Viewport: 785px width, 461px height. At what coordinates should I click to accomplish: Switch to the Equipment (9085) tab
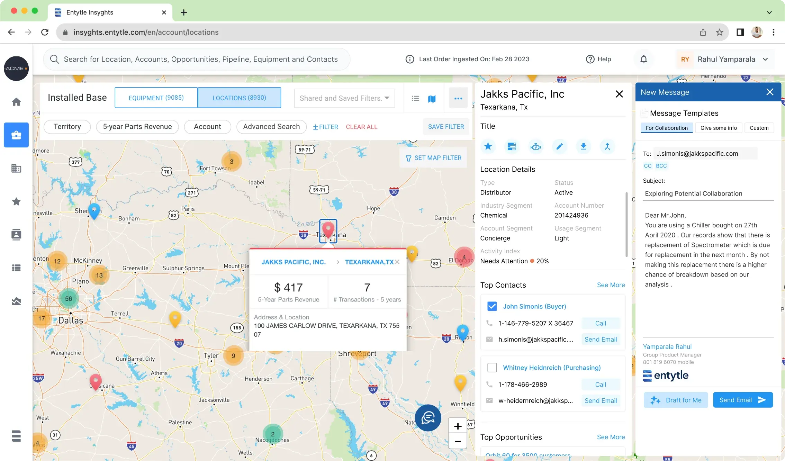pos(156,98)
